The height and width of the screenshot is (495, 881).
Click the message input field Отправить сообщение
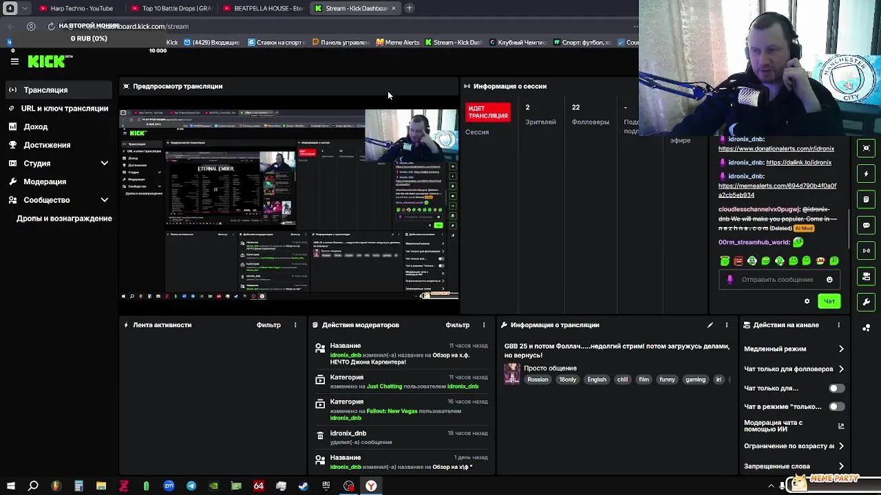pyautogui.click(x=777, y=280)
